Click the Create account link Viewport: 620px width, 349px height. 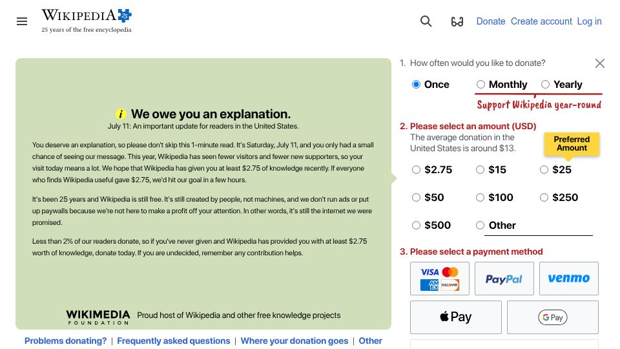pyautogui.click(x=541, y=21)
